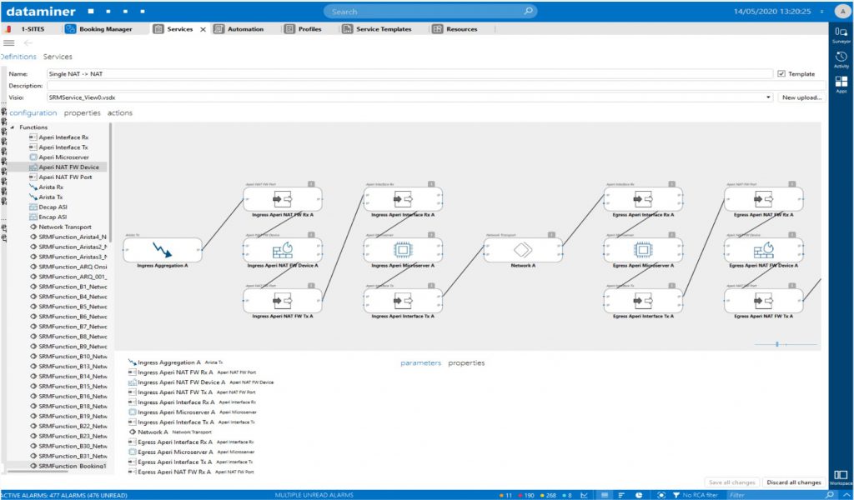Image resolution: width=854 pixels, height=500 pixels.
Task: Select the Ingress Aperi NAT FW Rx A node
Action: pos(283,199)
